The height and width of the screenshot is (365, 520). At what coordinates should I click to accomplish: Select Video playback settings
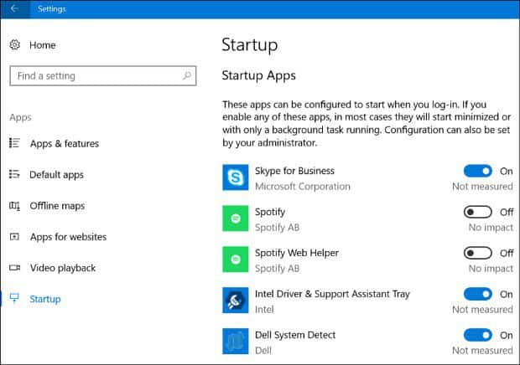pyautogui.click(x=63, y=268)
